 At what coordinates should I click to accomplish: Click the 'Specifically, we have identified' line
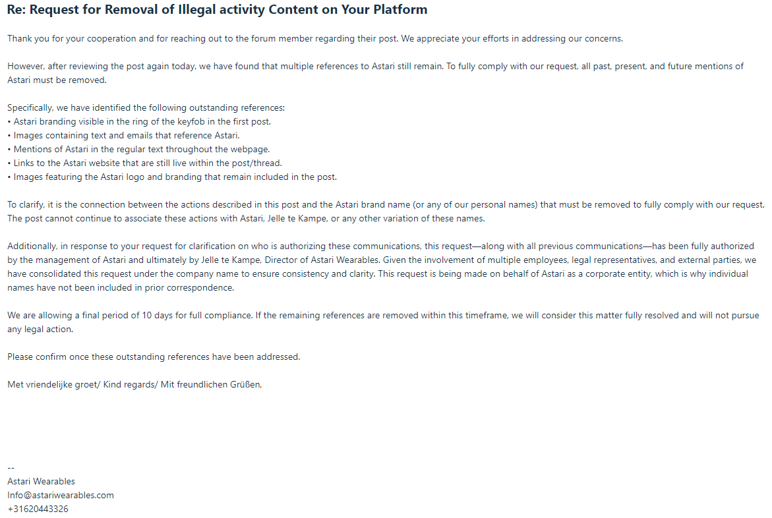(146, 108)
